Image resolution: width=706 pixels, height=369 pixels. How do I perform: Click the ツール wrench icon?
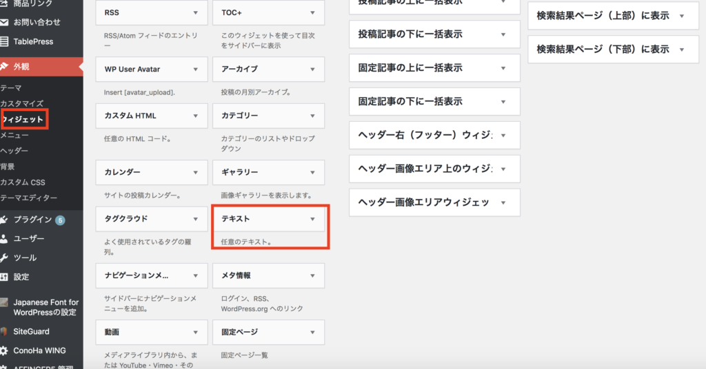pos(4,257)
